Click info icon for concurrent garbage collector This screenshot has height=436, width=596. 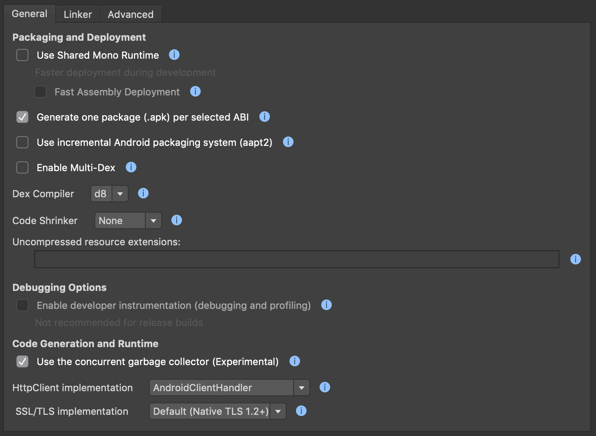click(x=295, y=361)
